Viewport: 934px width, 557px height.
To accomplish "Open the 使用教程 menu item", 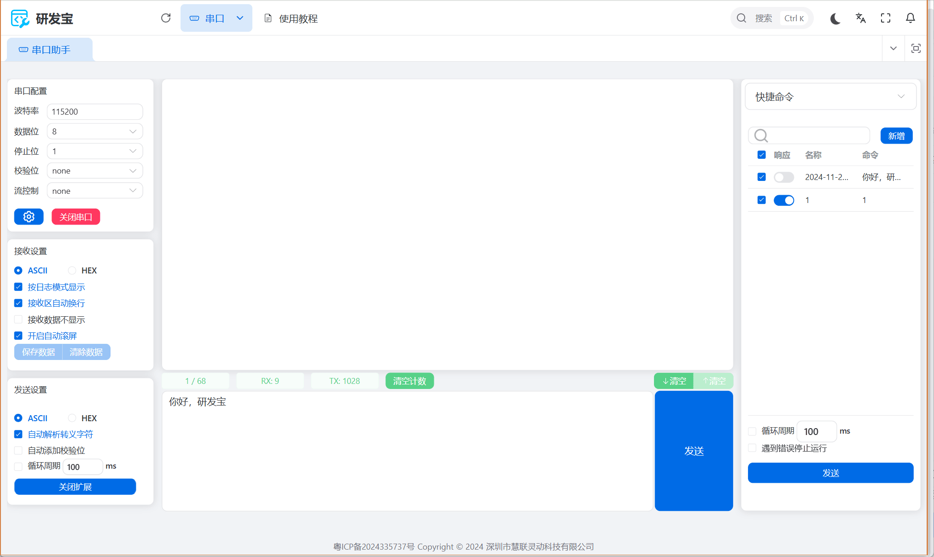I will tap(291, 18).
